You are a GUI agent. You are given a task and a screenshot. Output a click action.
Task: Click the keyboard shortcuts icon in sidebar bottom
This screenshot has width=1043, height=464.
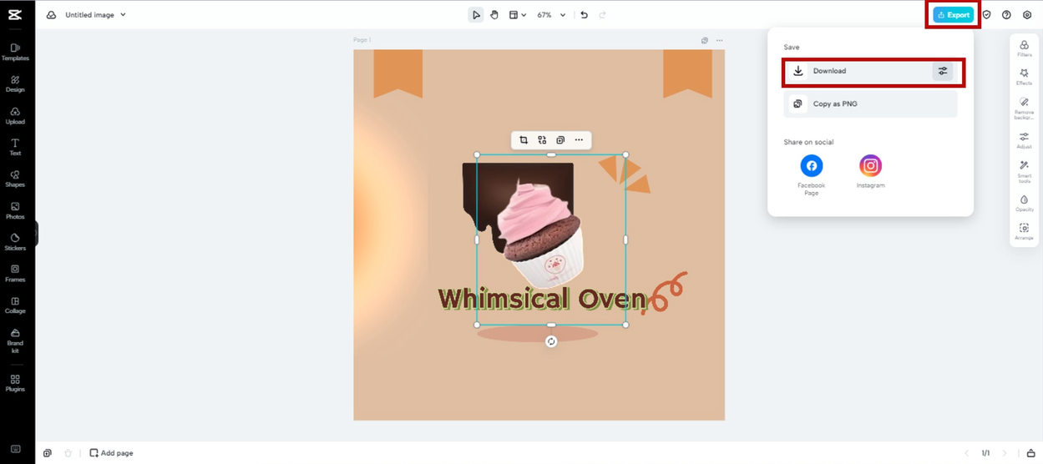15,449
